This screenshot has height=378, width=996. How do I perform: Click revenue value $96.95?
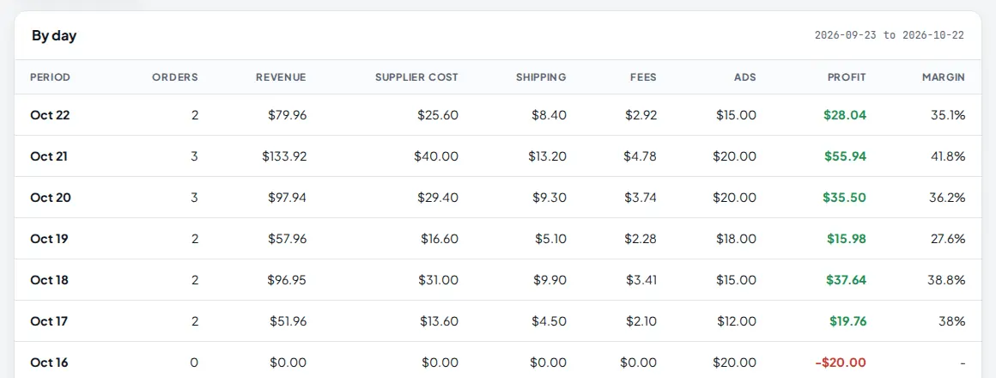pos(287,280)
